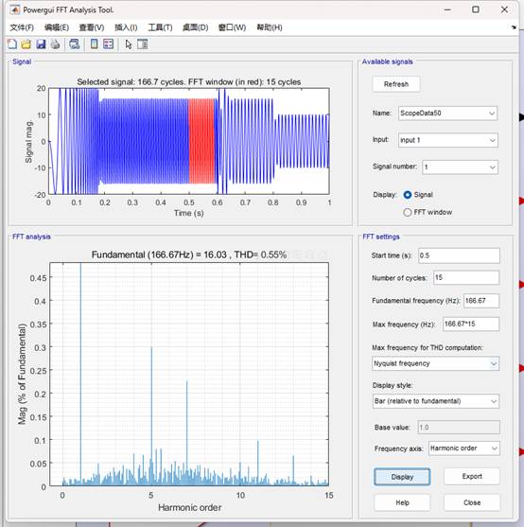
Task: Open the Display style dropdown
Action: point(436,401)
